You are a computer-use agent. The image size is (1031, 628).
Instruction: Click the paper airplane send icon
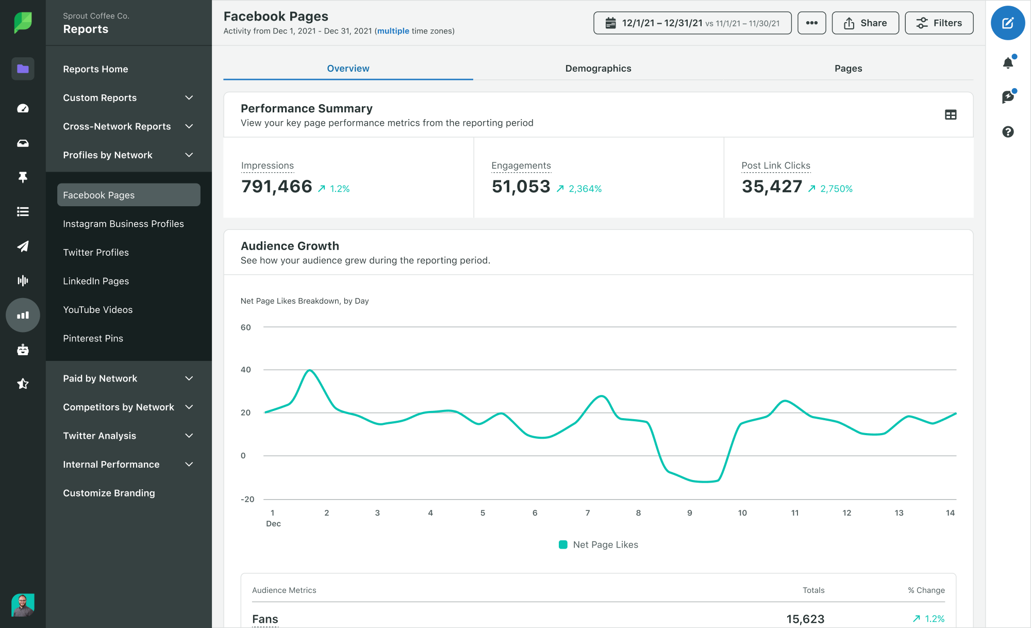point(23,246)
